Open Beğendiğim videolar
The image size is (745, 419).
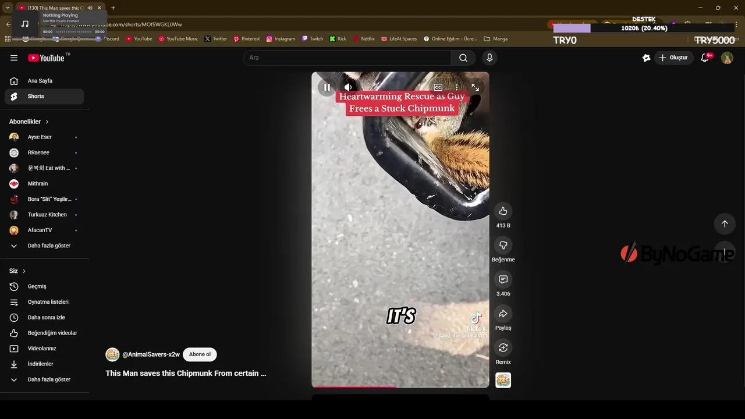(x=44, y=333)
